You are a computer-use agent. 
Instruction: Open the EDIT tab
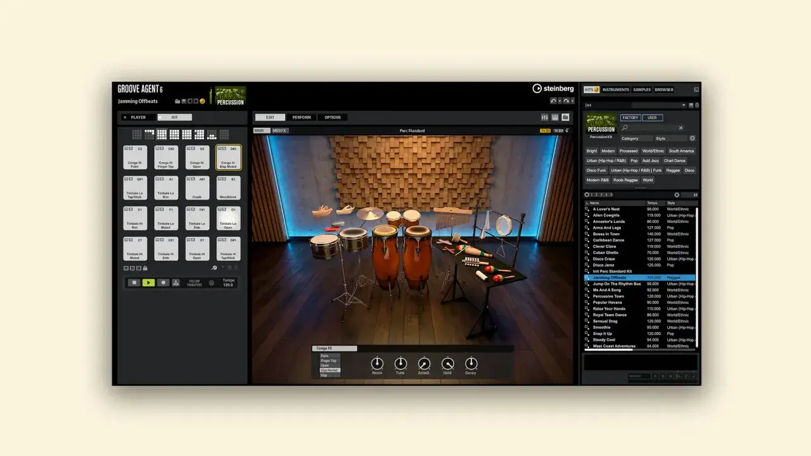point(270,117)
